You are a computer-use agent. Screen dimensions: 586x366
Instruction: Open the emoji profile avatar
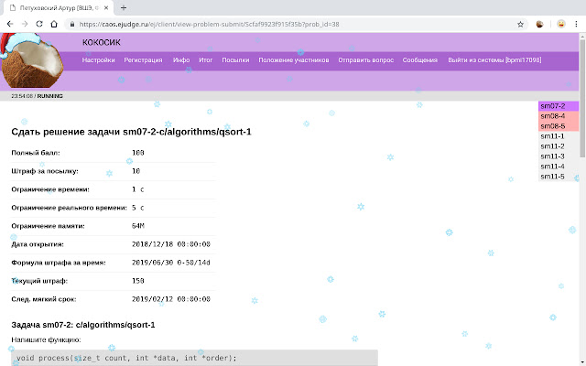561,24
